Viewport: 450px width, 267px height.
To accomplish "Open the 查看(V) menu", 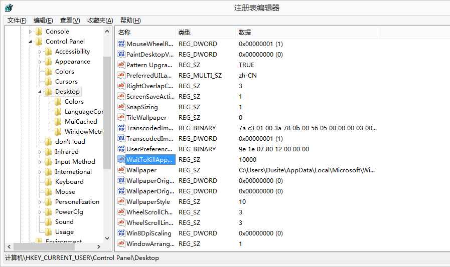I will pyautogui.click(x=70, y=21).
